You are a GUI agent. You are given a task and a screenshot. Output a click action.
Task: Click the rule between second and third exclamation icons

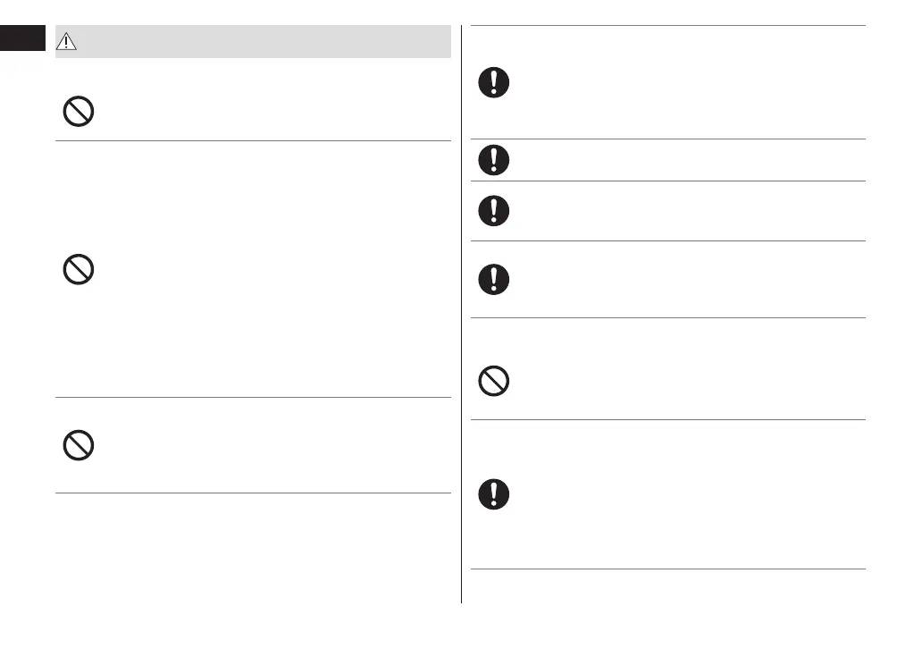667,181
